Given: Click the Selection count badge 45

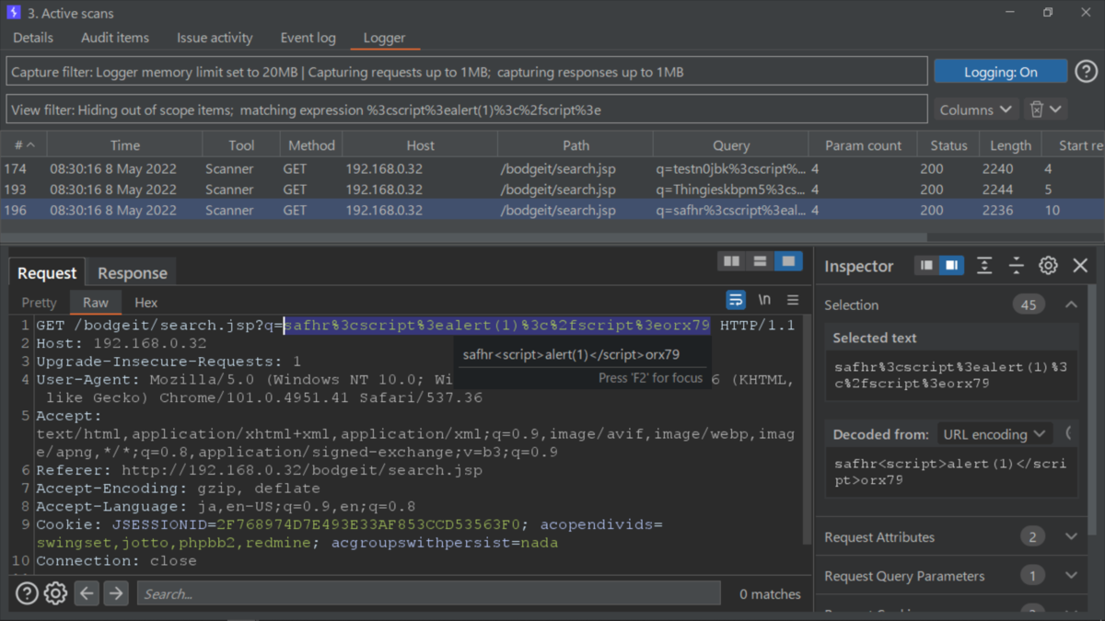Looking at the screenshot, I should pyautogui.click(x=1029, y=305).
